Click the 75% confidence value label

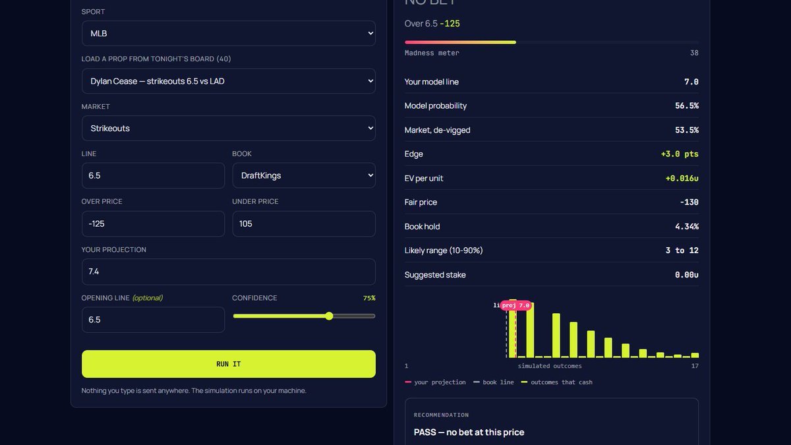point(369,298)
